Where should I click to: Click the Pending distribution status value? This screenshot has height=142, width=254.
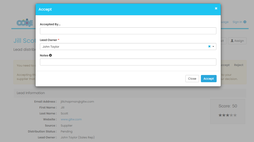tap(67, 131)
